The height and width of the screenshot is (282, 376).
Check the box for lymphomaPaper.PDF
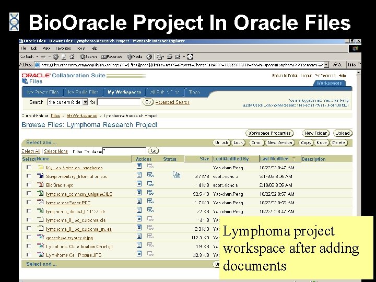(29, 202)
